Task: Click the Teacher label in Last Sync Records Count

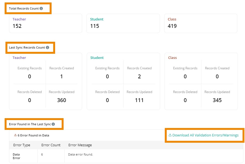Action: 19,58
